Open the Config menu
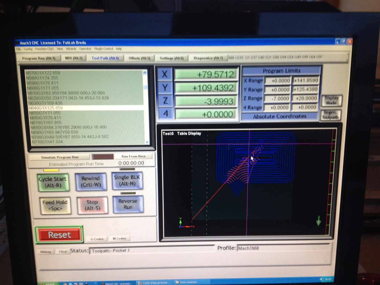380x285 pixels. (x=28, y=49)
